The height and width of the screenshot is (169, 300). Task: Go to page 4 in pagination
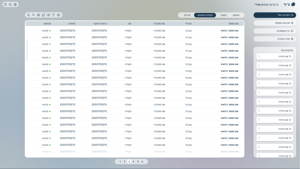click(x=133, y=161)
